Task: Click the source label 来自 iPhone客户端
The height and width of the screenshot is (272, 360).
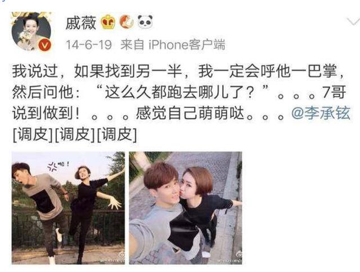Action: 173,44
